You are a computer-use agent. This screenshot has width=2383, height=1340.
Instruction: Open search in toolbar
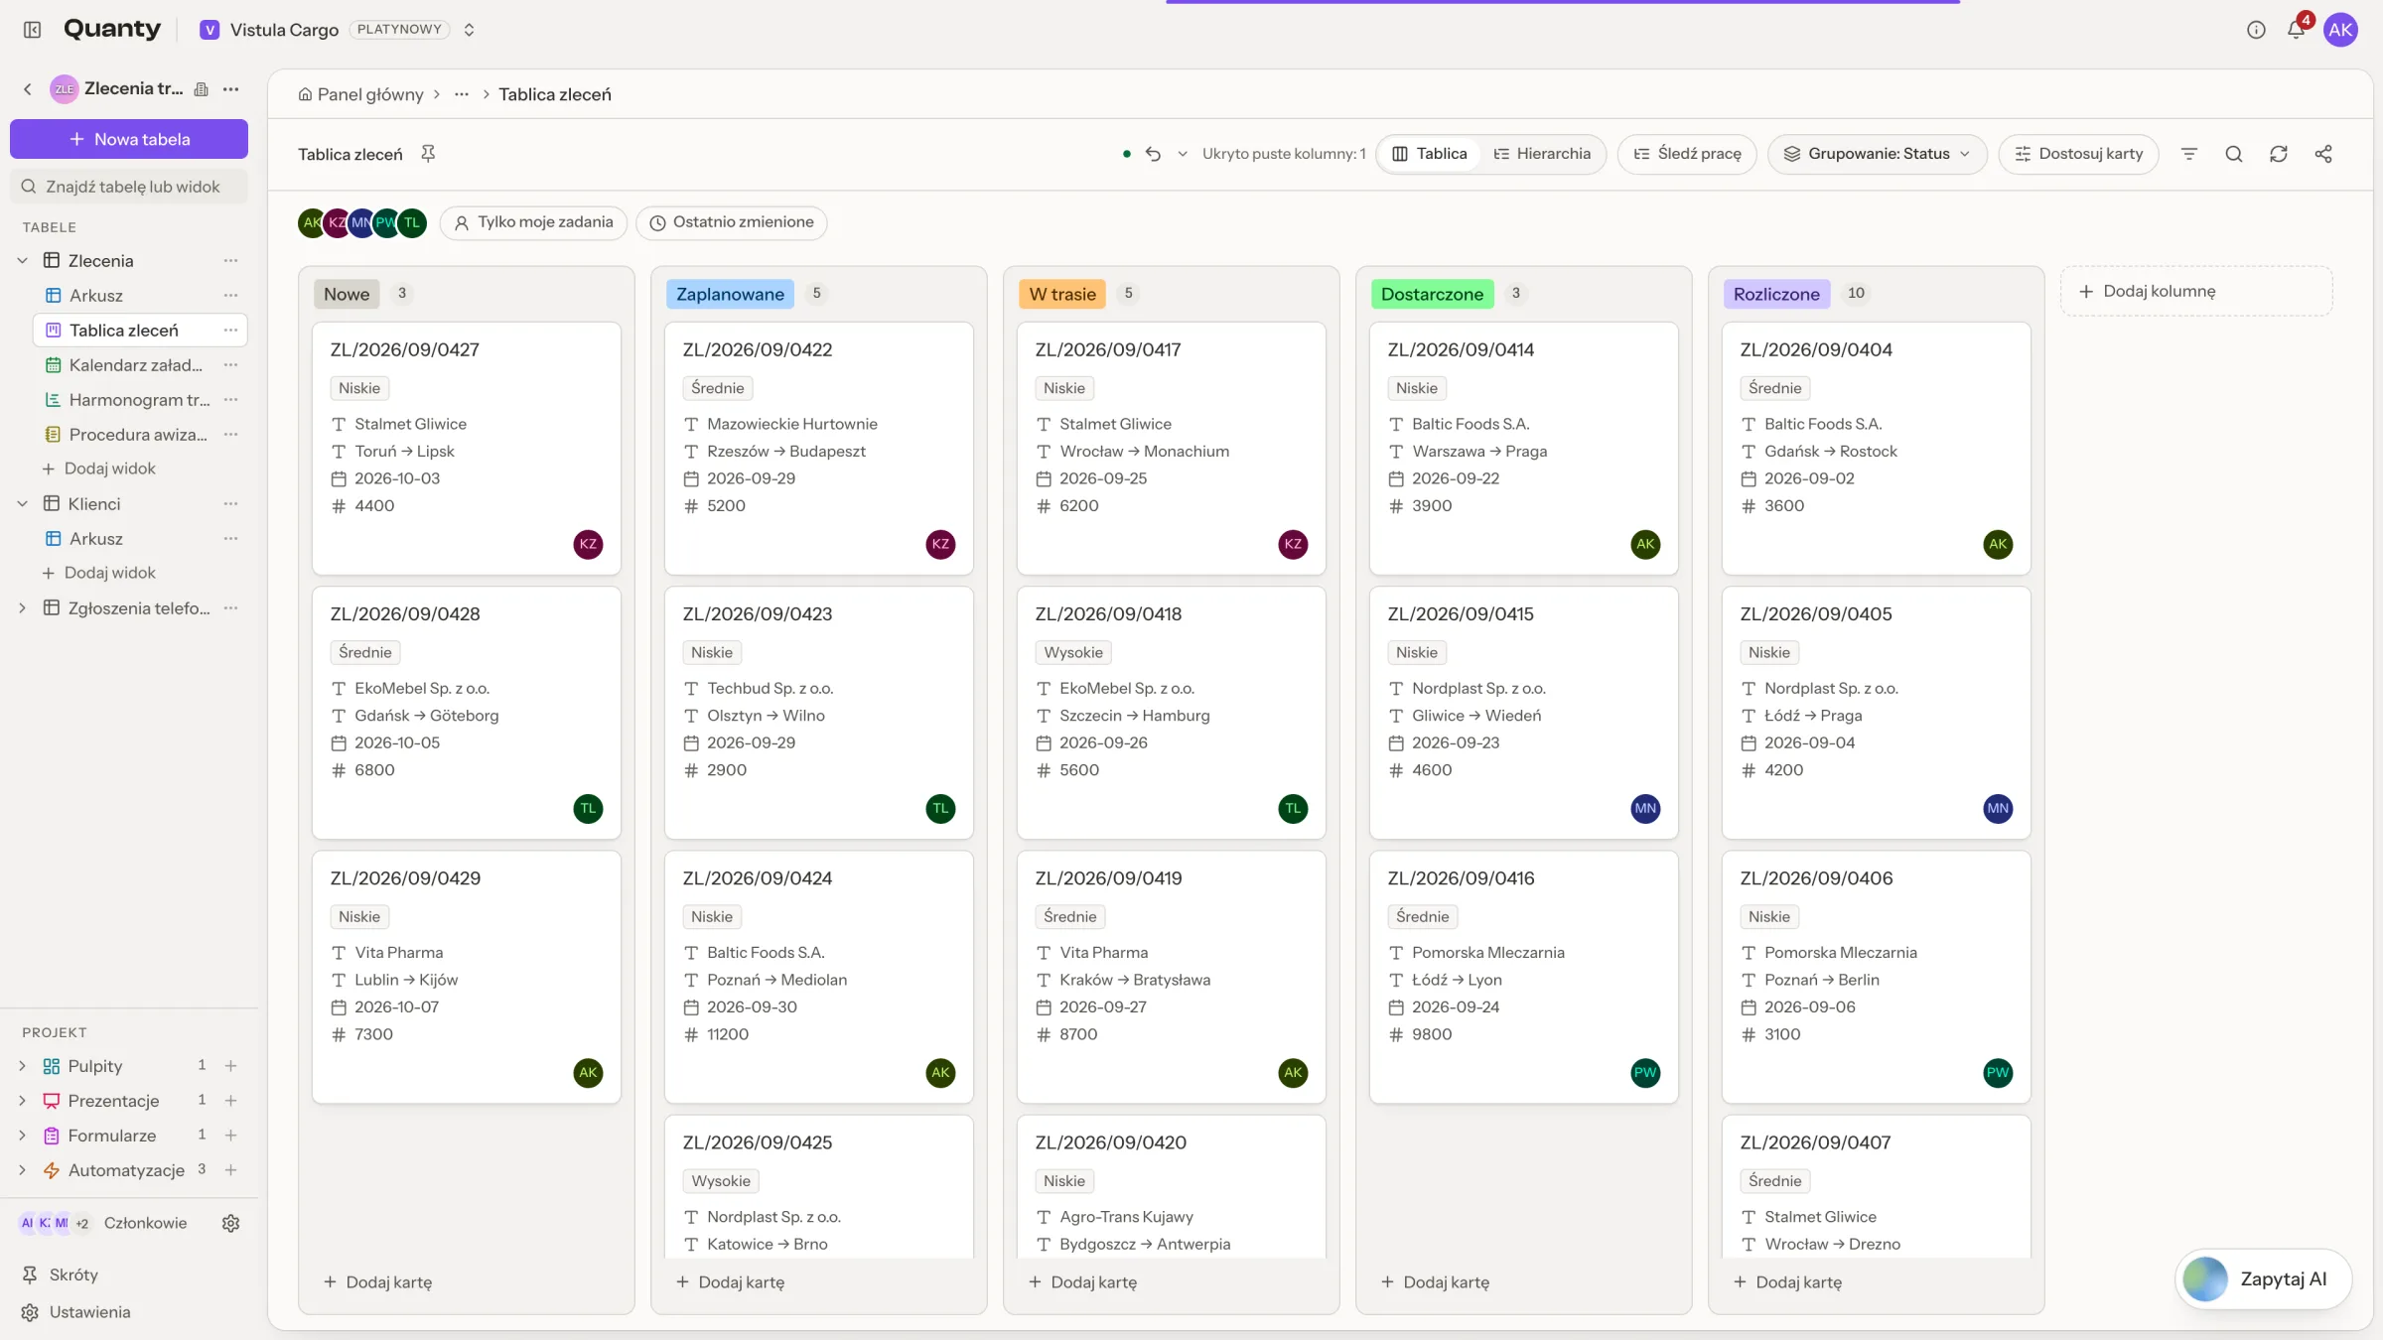tap(2233, 154)
